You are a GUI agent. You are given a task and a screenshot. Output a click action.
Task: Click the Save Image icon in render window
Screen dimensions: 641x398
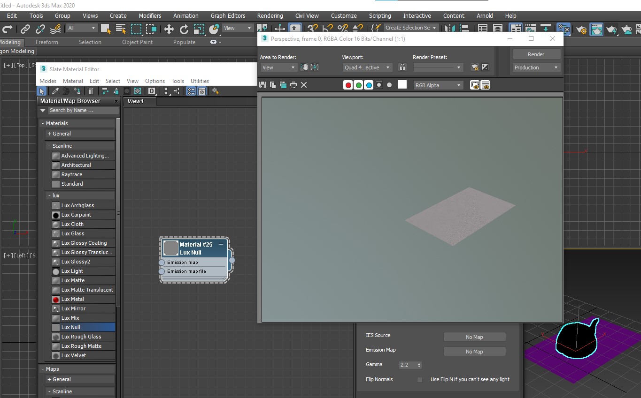coord(263,85)
